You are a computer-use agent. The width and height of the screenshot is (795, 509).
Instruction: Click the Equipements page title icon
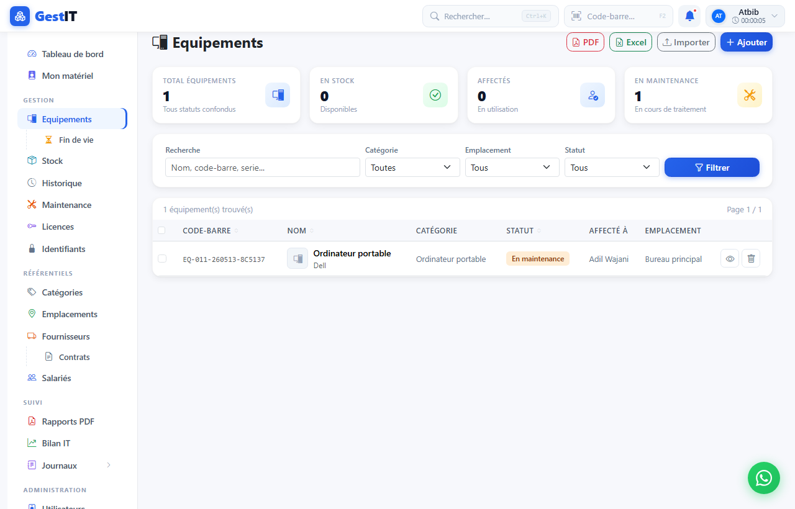coord(160,43)
